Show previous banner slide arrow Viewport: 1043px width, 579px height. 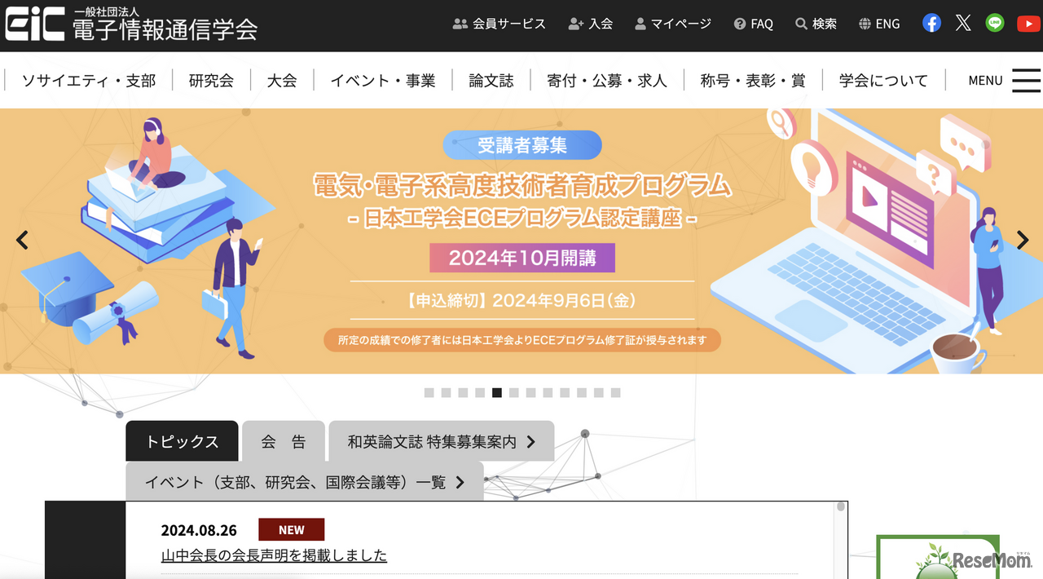coord(22,240)
